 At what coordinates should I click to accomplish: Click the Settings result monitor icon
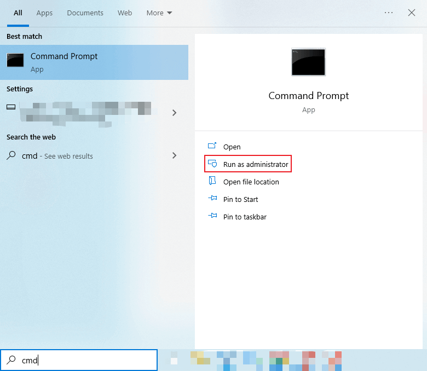click(11, 107)
